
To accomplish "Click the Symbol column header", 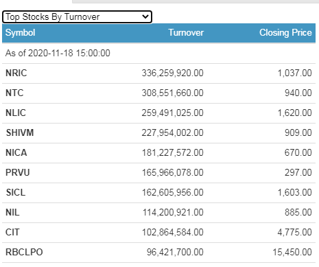I will point(21,33).
